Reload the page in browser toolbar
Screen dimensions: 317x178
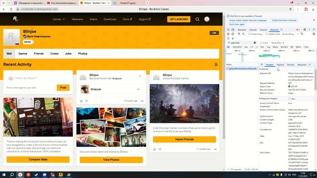[11, 9]
